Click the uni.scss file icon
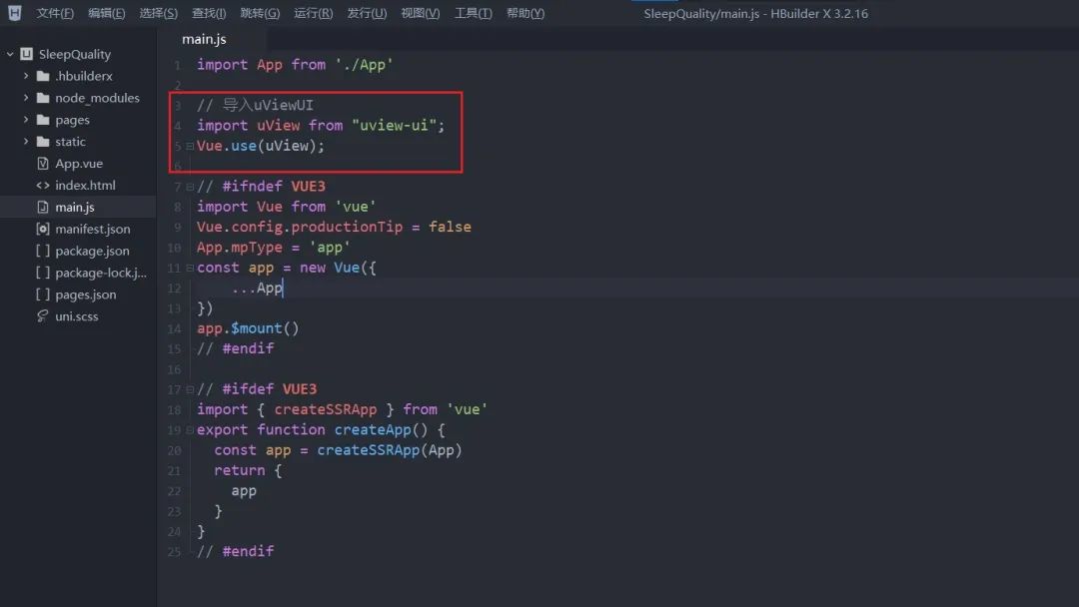1079x607 pixels. click(43, 316)
